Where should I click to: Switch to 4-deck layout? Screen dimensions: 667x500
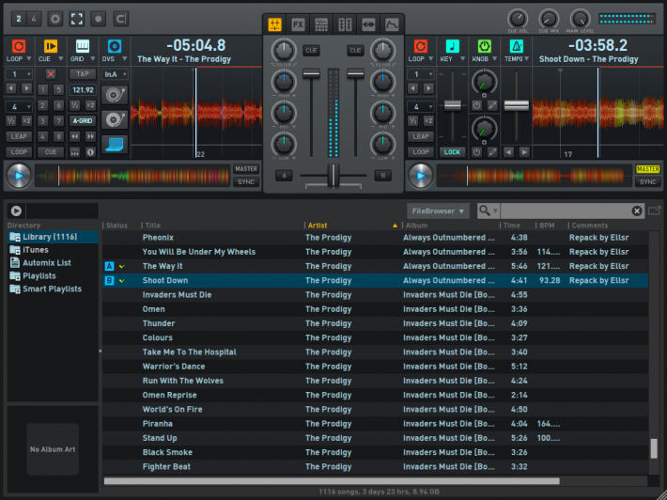coord(34,19)
